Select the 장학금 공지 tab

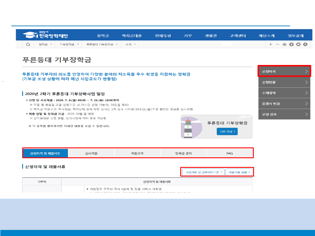tap(183, 153)
